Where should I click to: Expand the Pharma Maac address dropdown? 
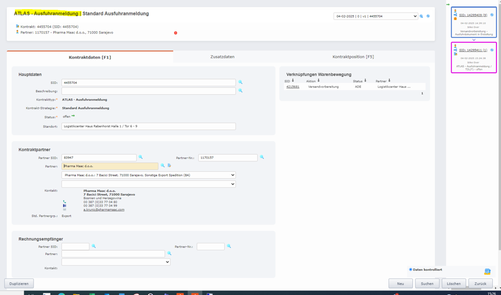pos(149,175)
